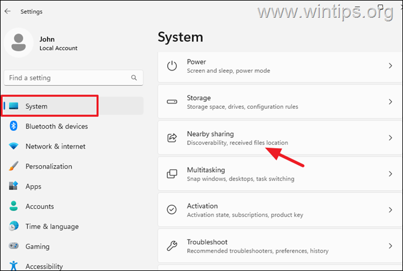The width and height of the screenshot is (403, 271).
Task: Open Time & language category
Action: pyautogui.click(x=73, y=226)
